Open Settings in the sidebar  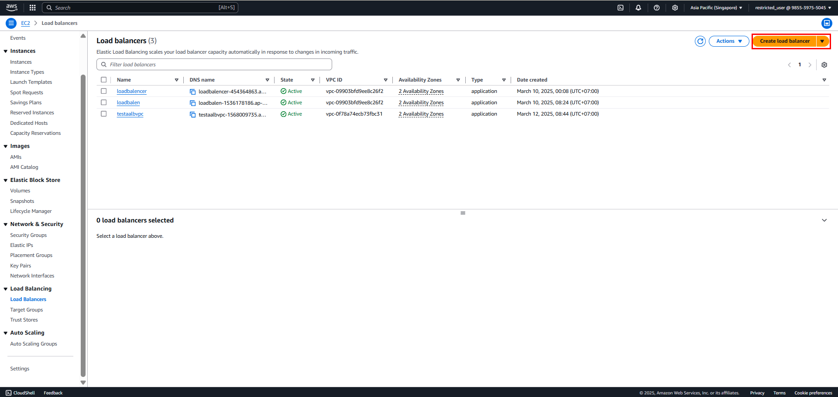pyautogui.click(x=20, y=369)
